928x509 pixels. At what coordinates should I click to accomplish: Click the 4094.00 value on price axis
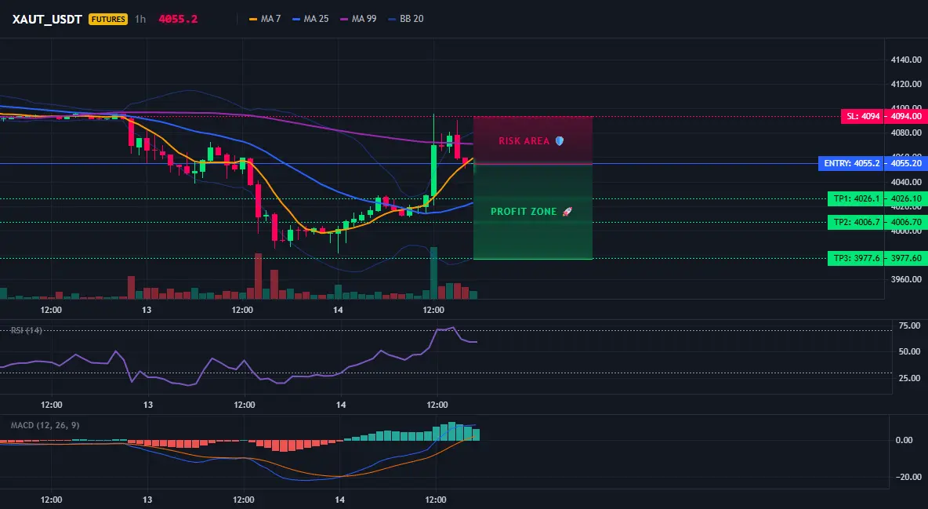click(906, 116)
